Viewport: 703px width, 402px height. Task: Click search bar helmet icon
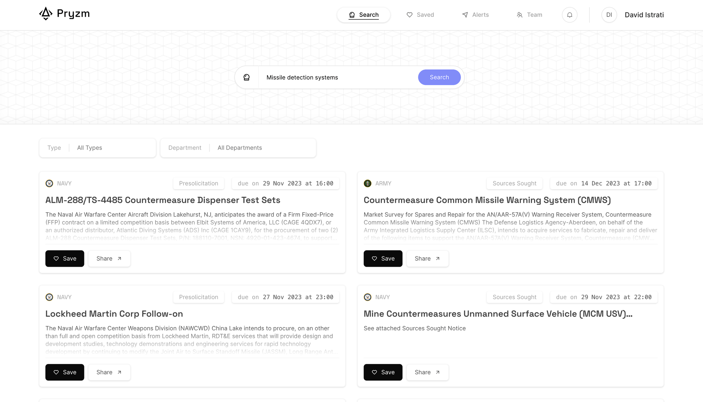pyautogui.click(x=246, y=77)
